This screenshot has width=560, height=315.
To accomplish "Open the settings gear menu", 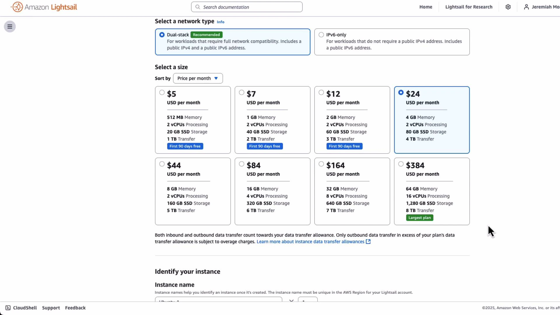I will (x=508, y=7).
